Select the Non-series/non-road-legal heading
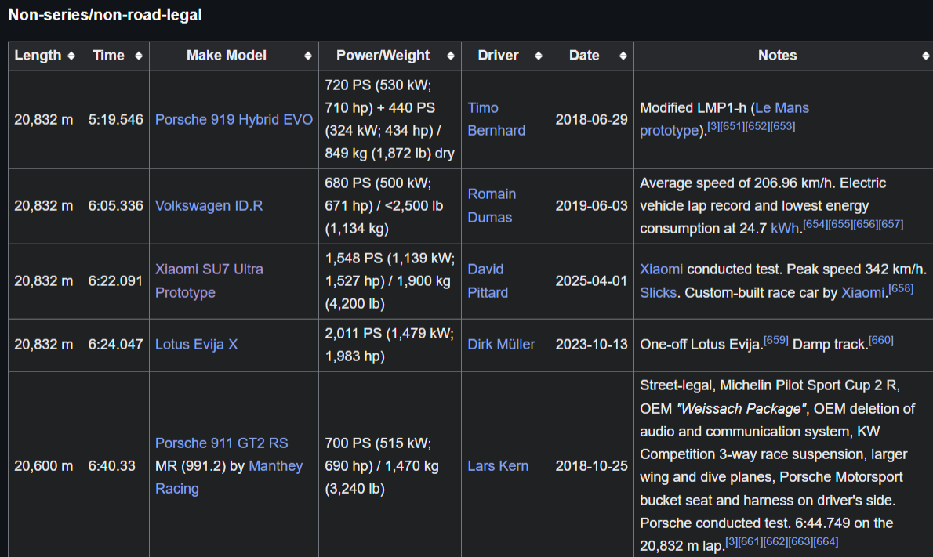Screen dimensions: 933x557 [105, 15]
